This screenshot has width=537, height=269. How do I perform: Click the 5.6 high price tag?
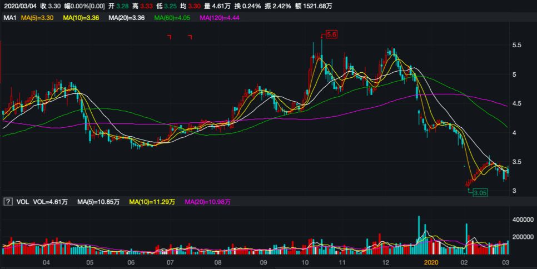[331, 34]
